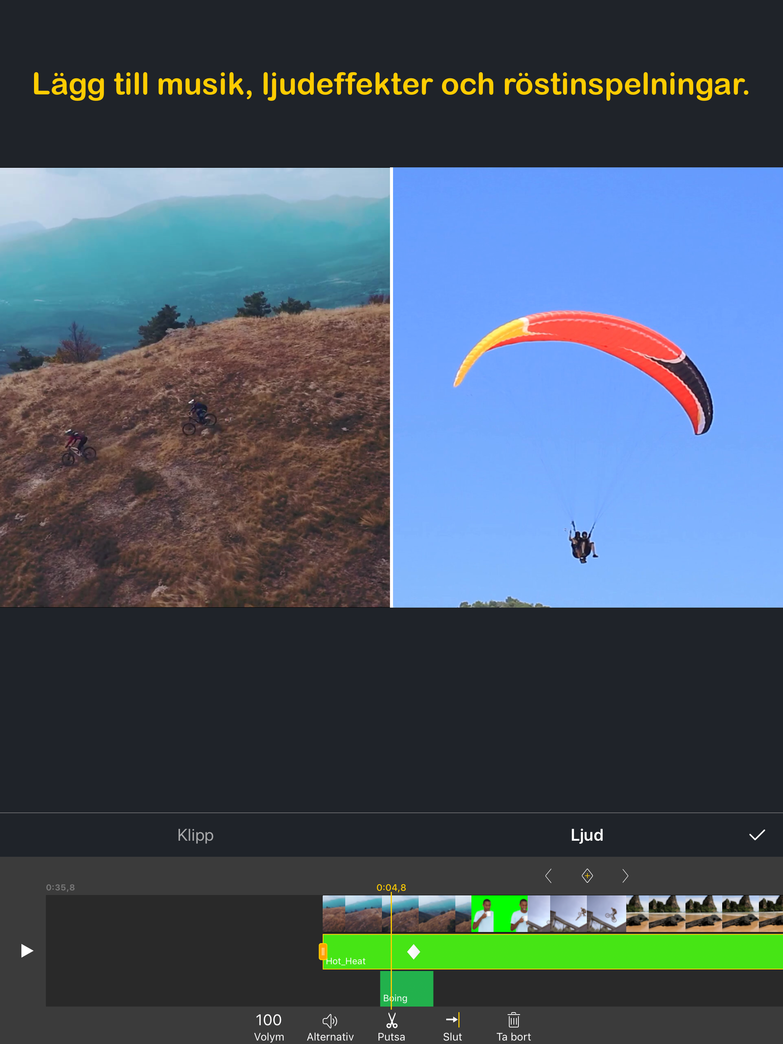Switch to the Ljud tab
This screenshot has height=1044, width=783.
tap(586, 835)
